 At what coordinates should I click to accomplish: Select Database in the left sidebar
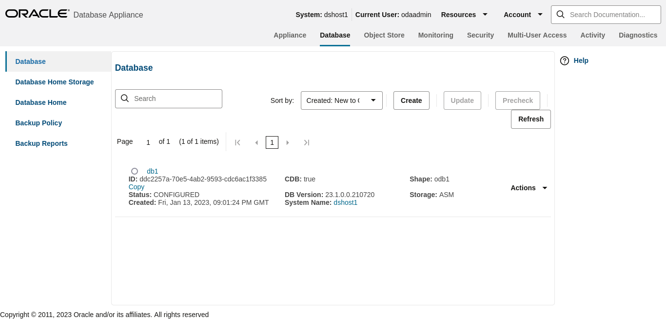click(x=59, y=61)
